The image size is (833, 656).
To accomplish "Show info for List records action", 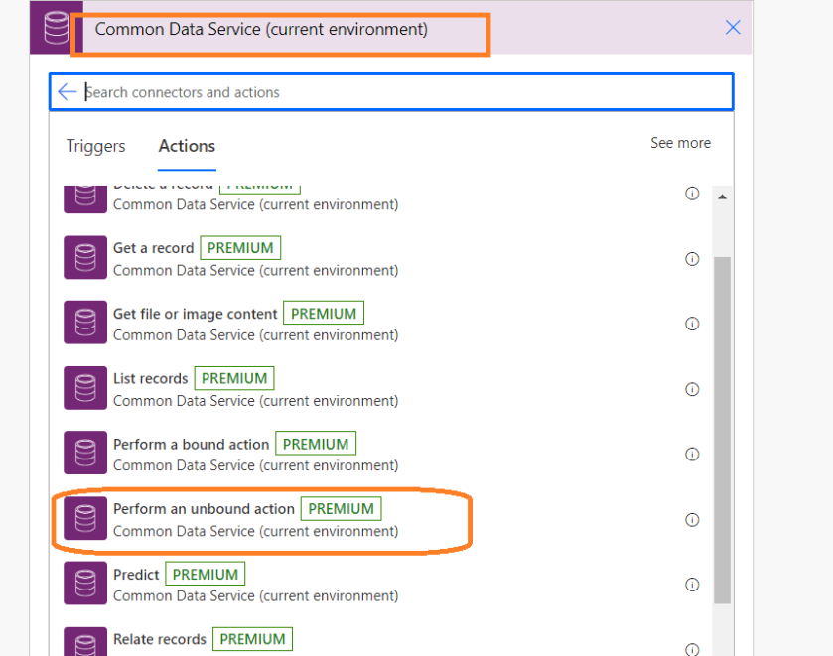I will point(692,389).
